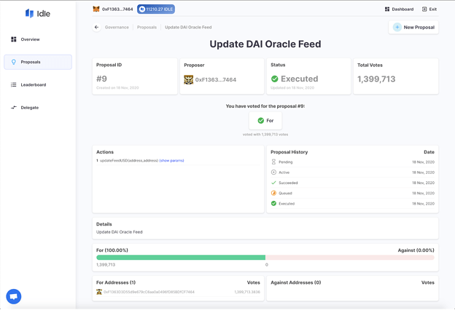The image size is (455, 321).
Task: Open the Governance breadcrumb
Action: point(117,27)
